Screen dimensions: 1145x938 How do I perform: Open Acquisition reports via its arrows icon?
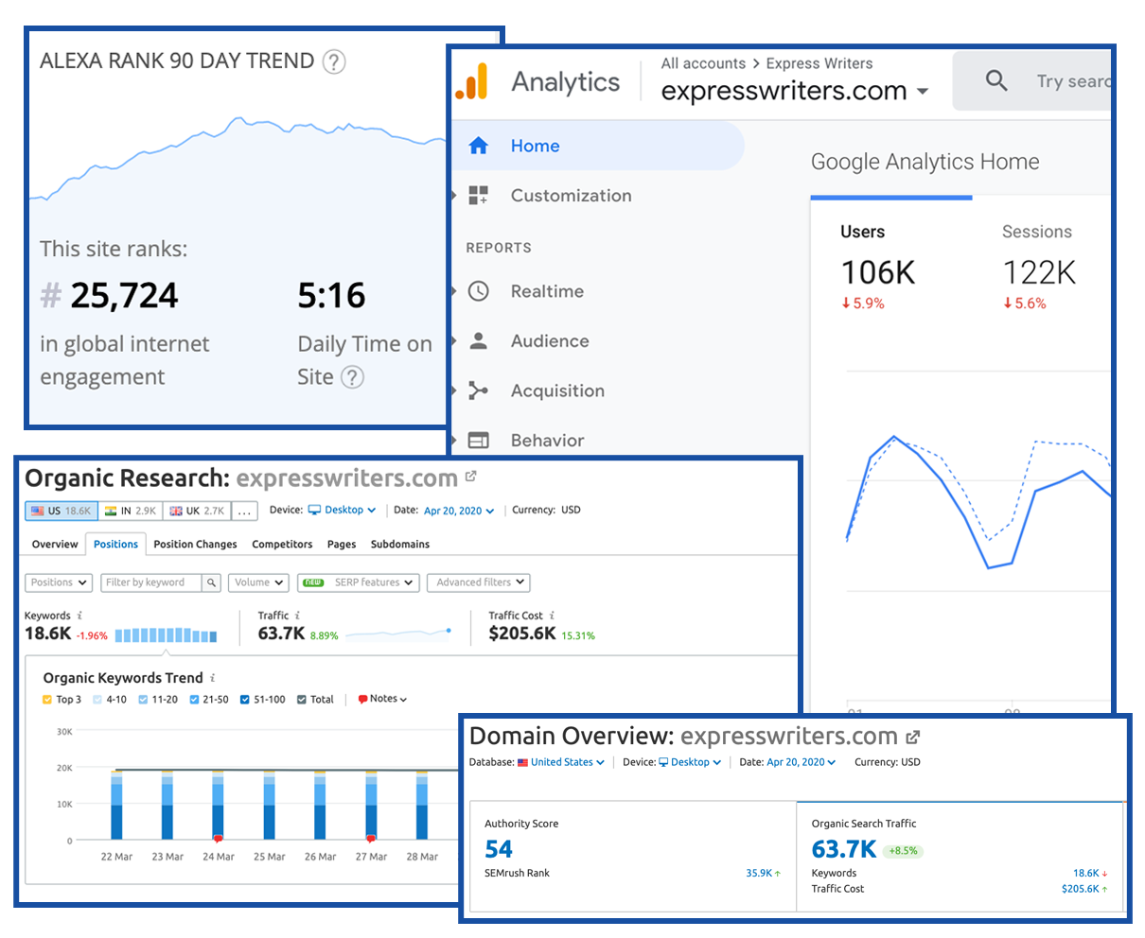point(479,391)
